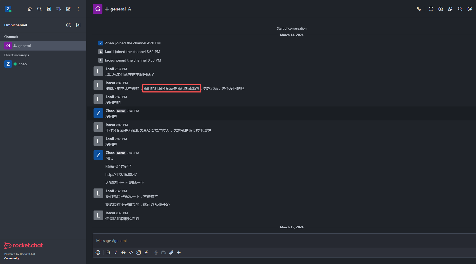The width and height of the screenshot is (476, 264).
Task: Click Laoli's avatar on 8:37 PM message
Action: [x=98, y=71]
